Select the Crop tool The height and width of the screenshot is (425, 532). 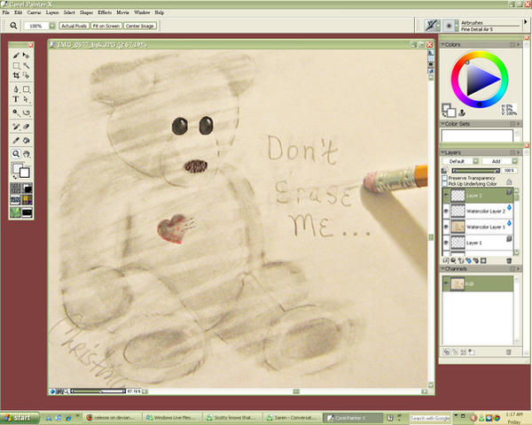pyautogui.click(x=16, y=75)
